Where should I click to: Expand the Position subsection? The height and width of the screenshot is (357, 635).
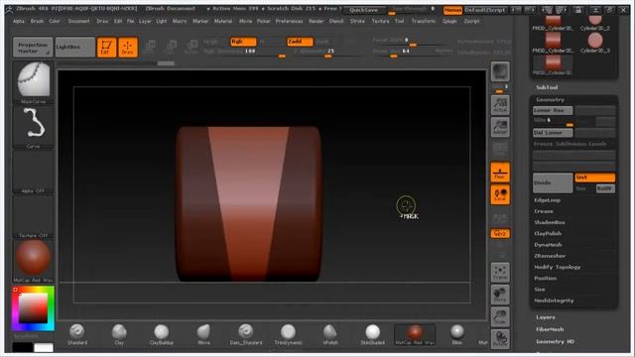click(545, 279)
